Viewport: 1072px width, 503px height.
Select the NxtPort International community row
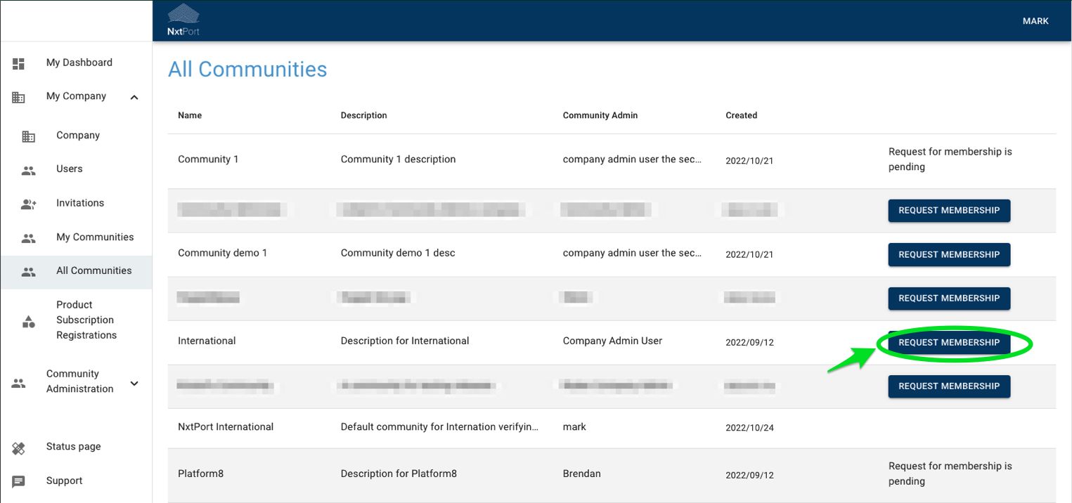pyautogui.click(x=226, y=427)
